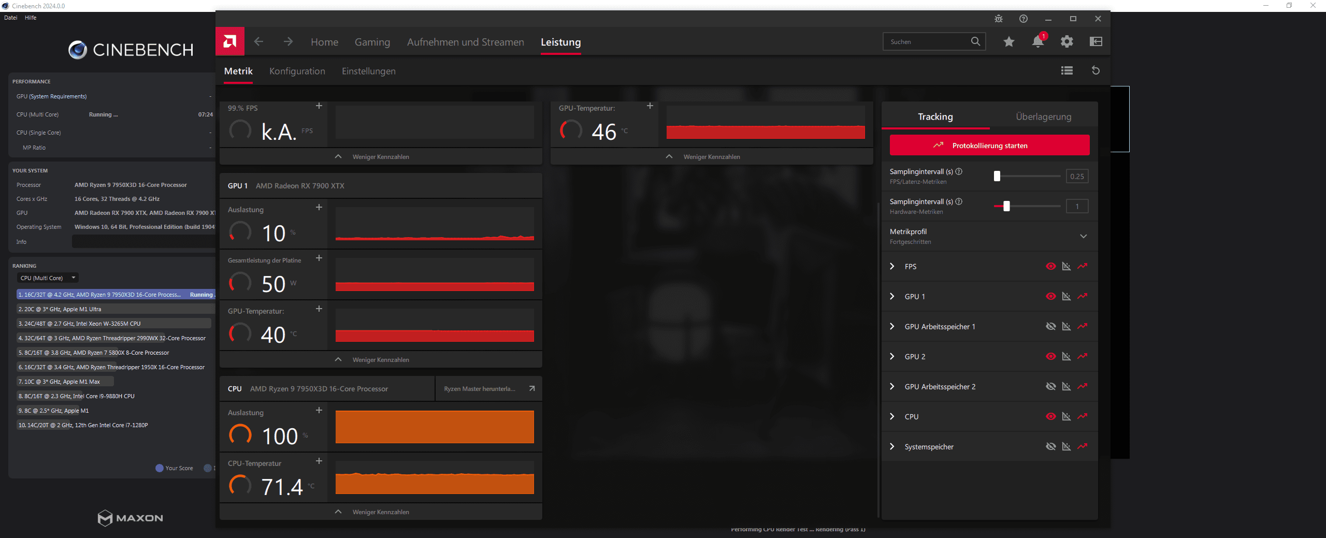1326x538 pixels.
Task: Click logging trend icon in GPU 2 row
Action: pos(1083,356)
